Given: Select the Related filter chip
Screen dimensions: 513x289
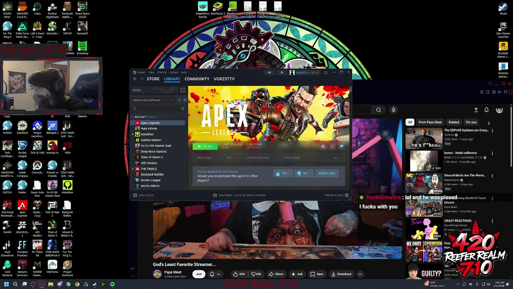Looking at the screenshot, I should point(454,122).
